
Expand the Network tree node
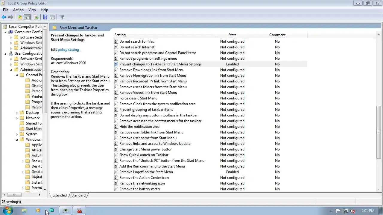point(17,118)
